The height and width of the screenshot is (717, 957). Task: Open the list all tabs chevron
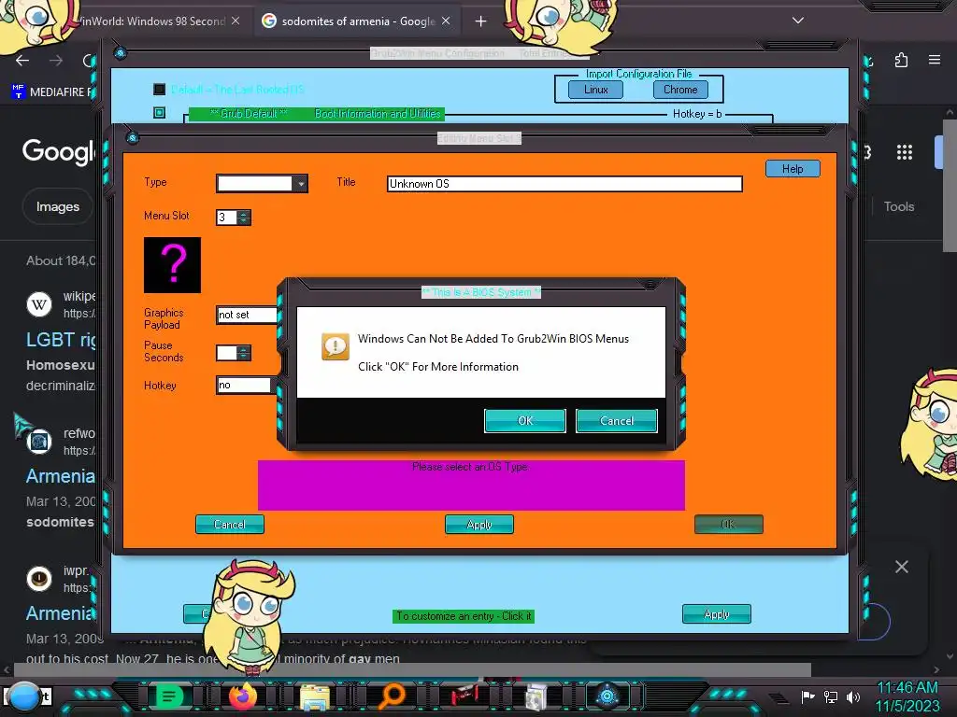[x=798, y=21]
